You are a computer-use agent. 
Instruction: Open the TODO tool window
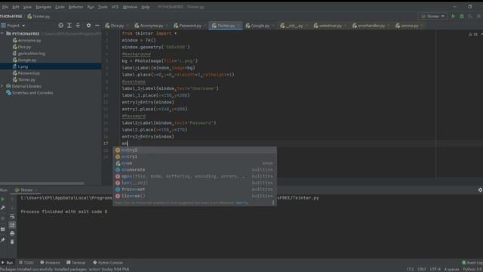coord(26,263)
